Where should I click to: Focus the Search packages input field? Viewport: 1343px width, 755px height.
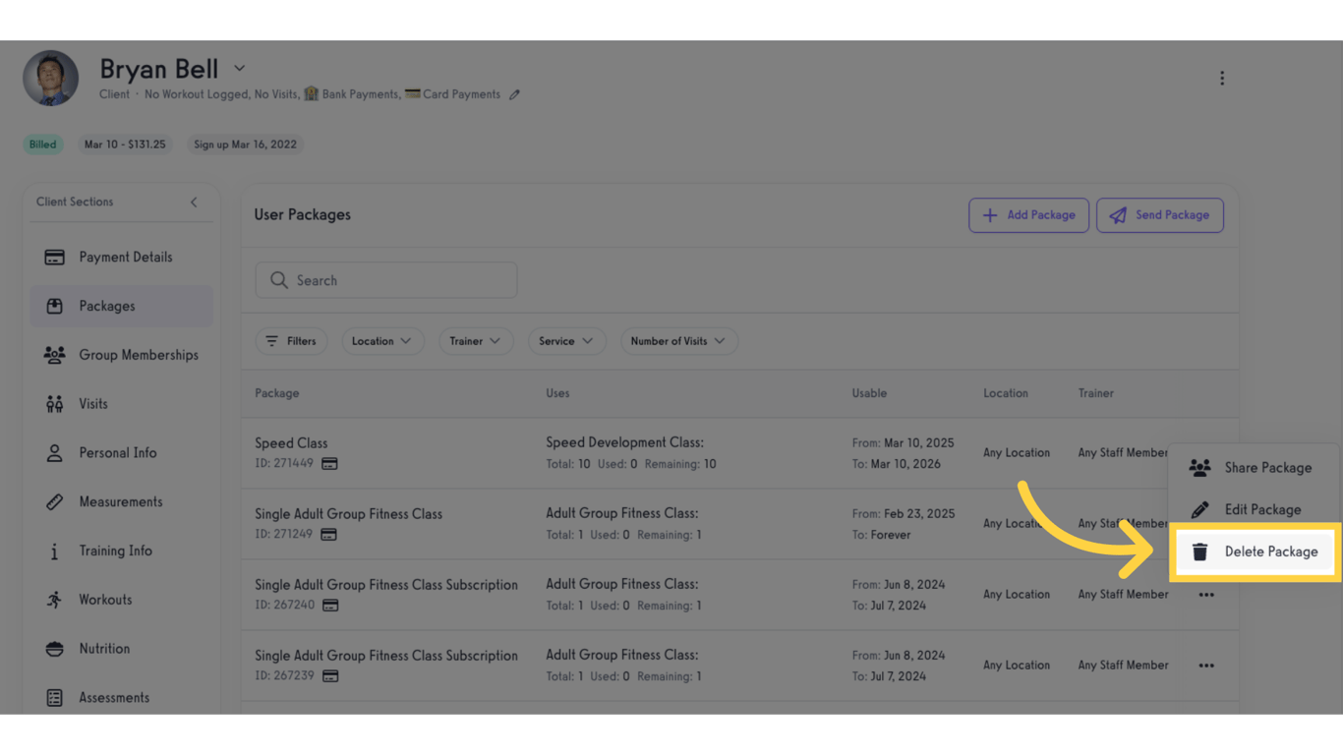tap(386, 280)
